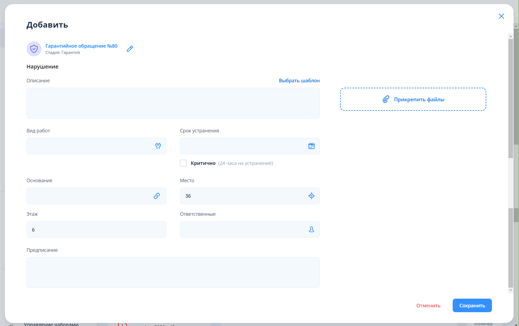519x326 pixels.
Task: Click into the Описание text area
Action: 173,103
